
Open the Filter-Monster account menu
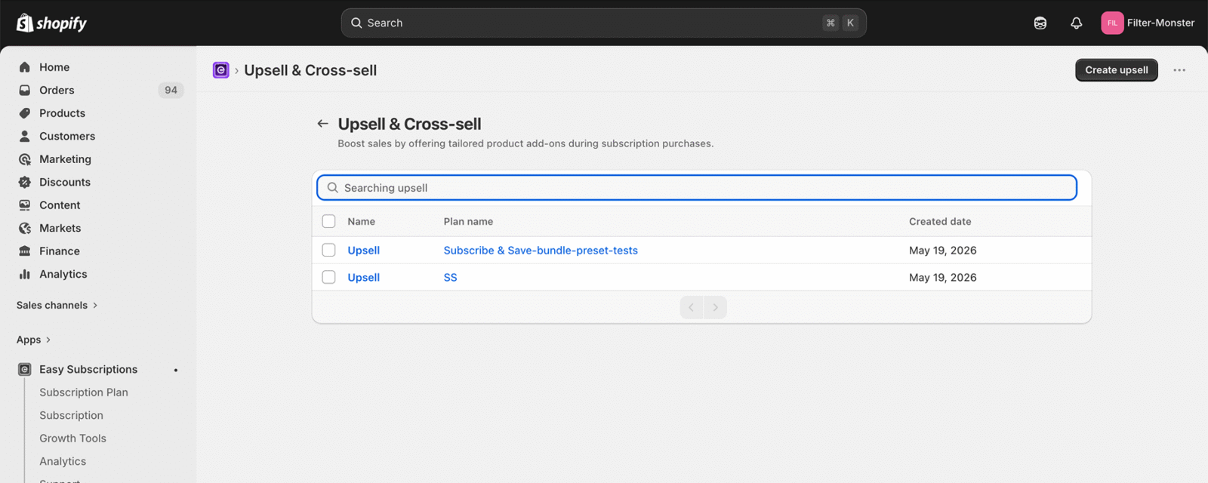click(x=1148, y=23)
